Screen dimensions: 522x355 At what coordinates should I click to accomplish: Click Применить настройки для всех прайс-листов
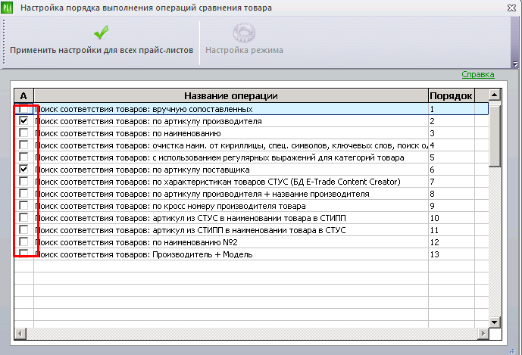pos(102,50)
